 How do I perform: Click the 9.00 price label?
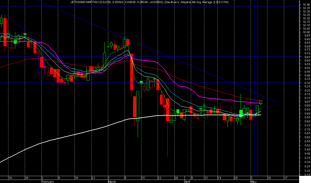(x=307, y=106)
